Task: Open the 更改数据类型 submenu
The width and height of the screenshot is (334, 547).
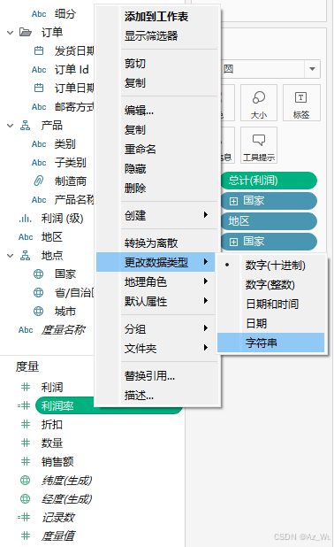Action: 156,262
